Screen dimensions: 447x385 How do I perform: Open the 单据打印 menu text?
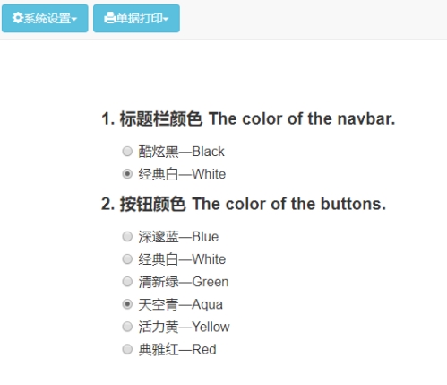pyautogui.click(x=139, y=18)
